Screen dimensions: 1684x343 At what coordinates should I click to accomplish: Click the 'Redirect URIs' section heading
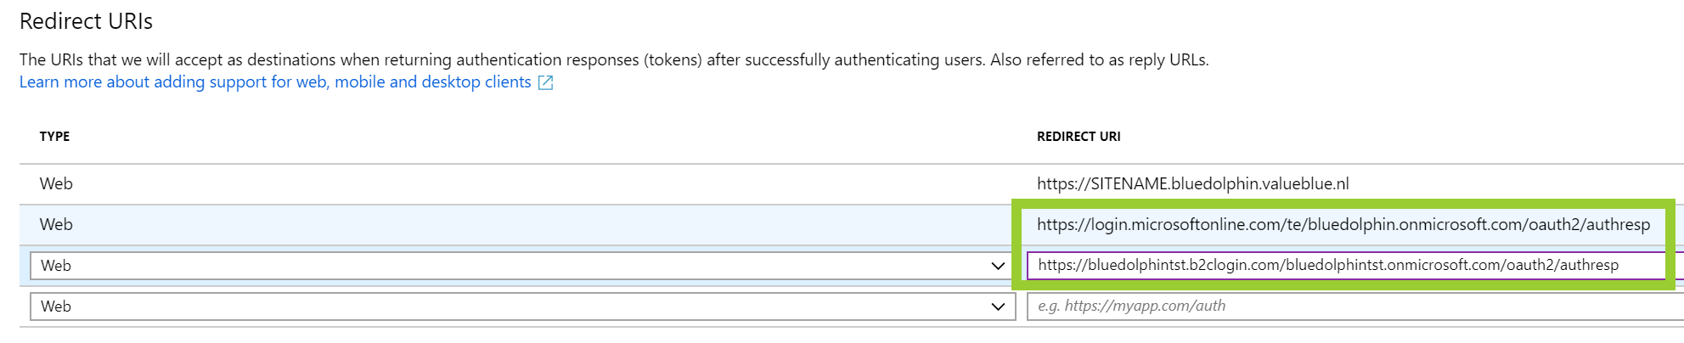[86, 21]
